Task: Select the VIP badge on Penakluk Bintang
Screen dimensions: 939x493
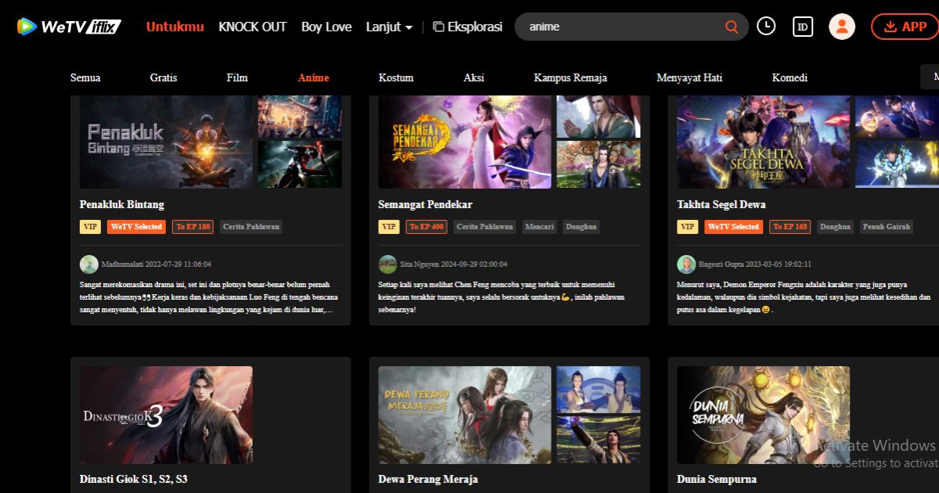Action: pos(90,226)
